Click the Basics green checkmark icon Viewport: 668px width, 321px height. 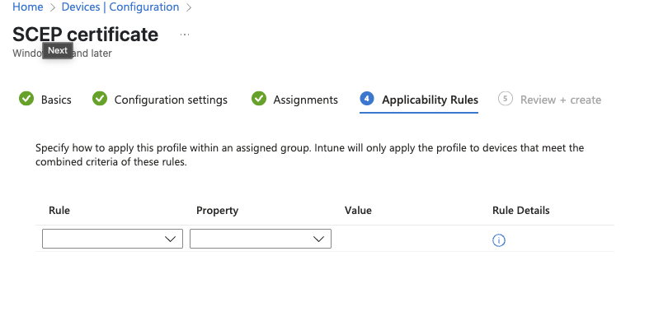tap(26, 99)
